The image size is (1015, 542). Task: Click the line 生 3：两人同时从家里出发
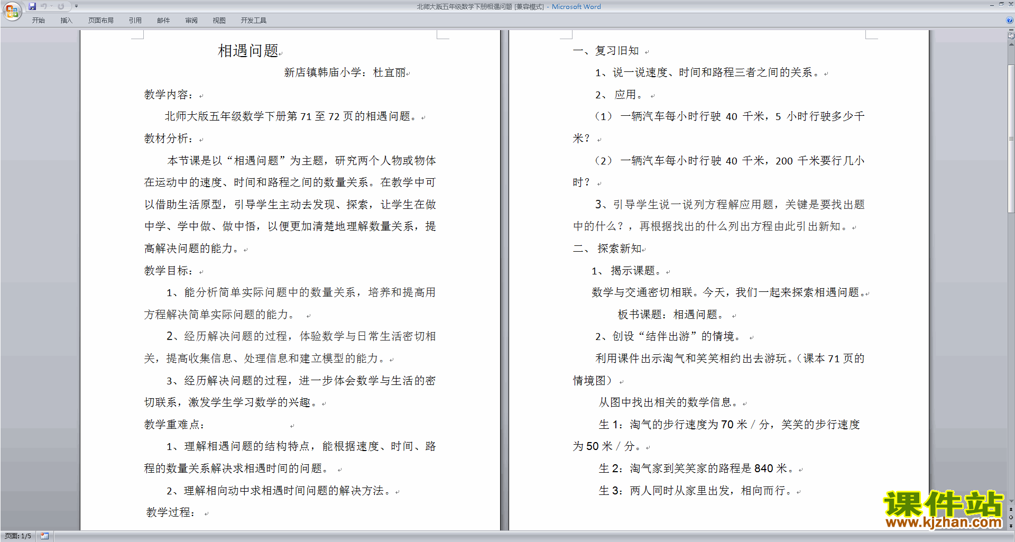click(695, 491)
